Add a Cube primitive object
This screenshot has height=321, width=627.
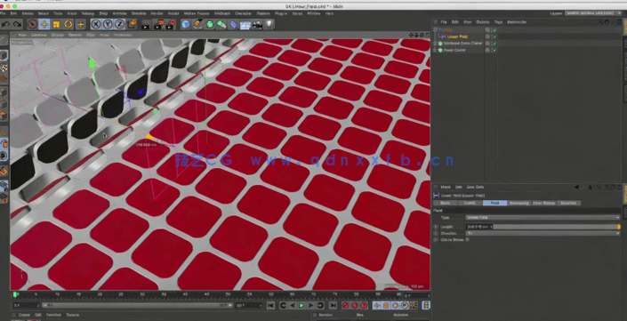[x=186, y=24]
